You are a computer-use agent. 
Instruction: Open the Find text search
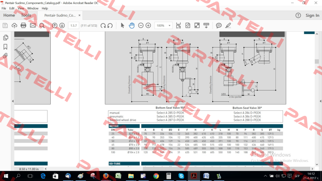(x=42, y=25)
